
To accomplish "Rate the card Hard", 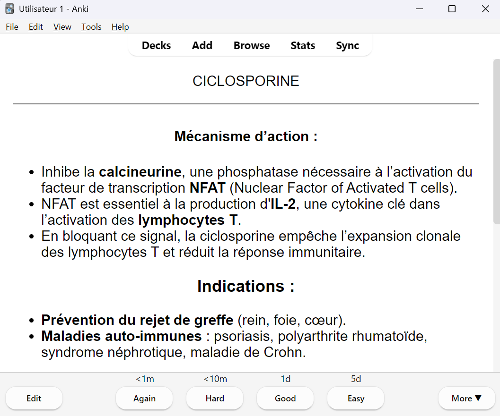I will [215, 399].
